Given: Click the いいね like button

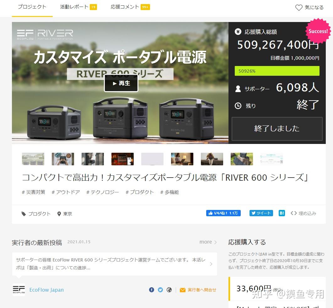Looking at the screenshot, I should click(x=223, y=213).
